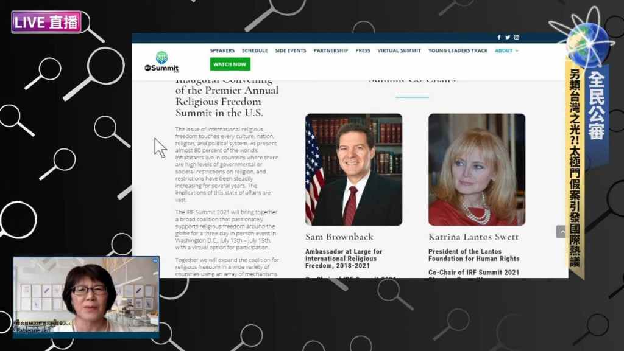
Task: Click the IRF Summit logo
Action: (161, 62)
